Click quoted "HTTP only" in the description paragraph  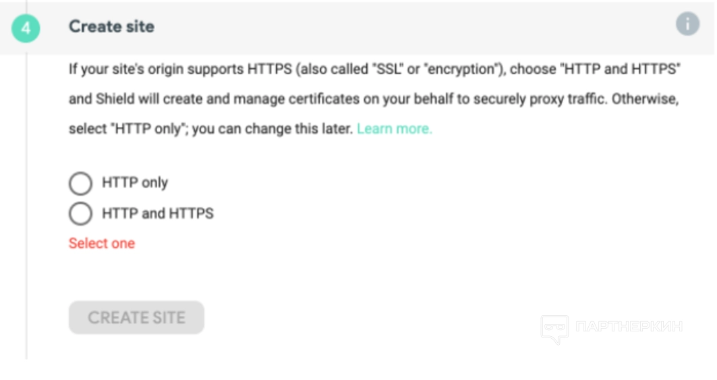(x=146, y=129)
